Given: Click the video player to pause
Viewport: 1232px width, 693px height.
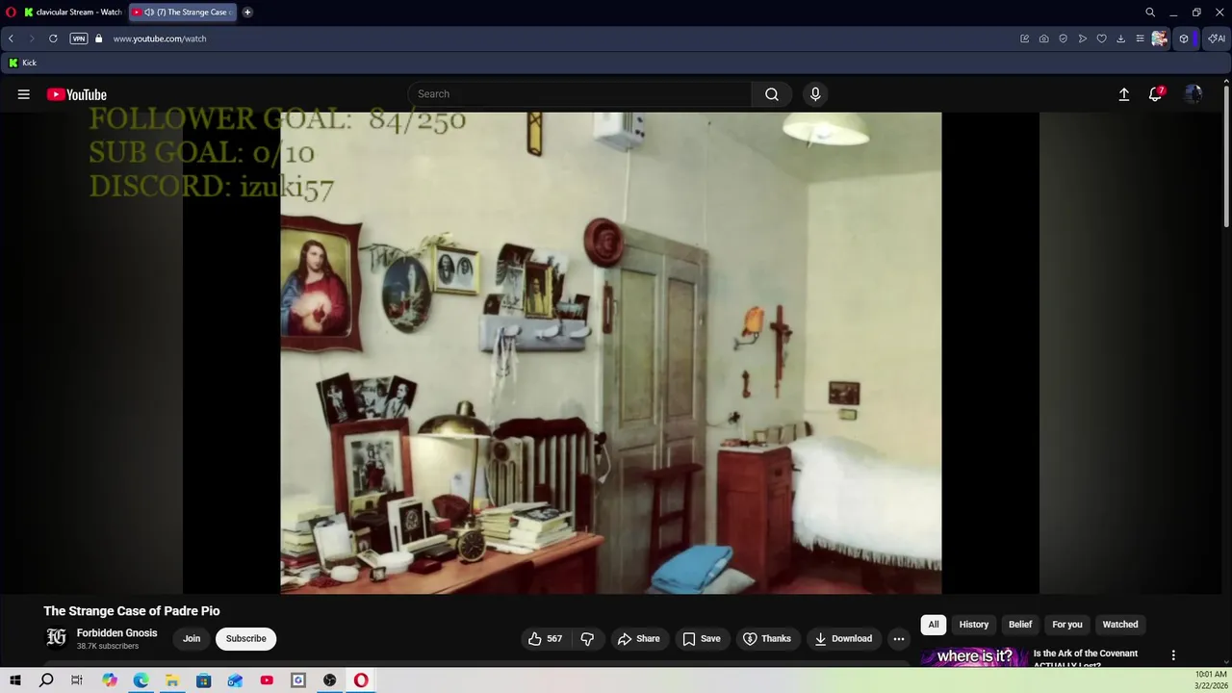Looking at the screenshot, I should pyautogui.click(x=611, y=353).
